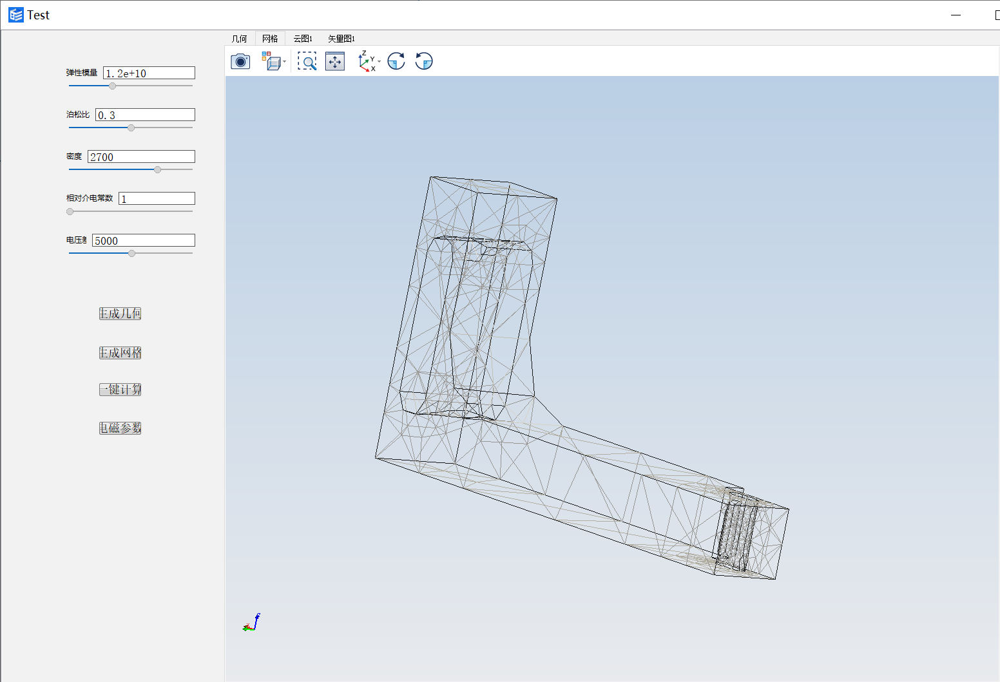Focus the 相对介电常数 input field showing 1

(x=157, y=199)
